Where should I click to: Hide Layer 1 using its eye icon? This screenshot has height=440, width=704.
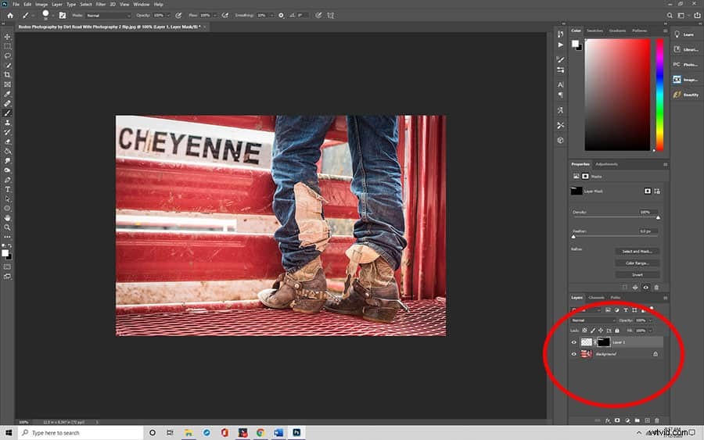(x=574, y=342)
